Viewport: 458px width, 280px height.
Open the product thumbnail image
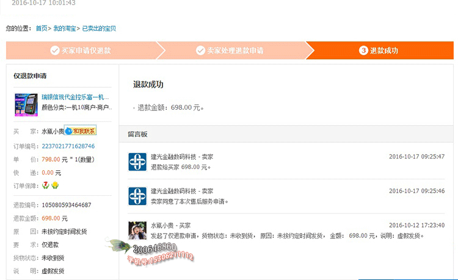point(26,104)
